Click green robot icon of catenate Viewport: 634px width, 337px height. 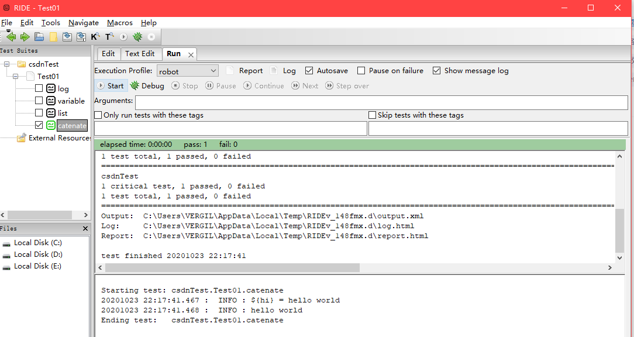(50, 125)
